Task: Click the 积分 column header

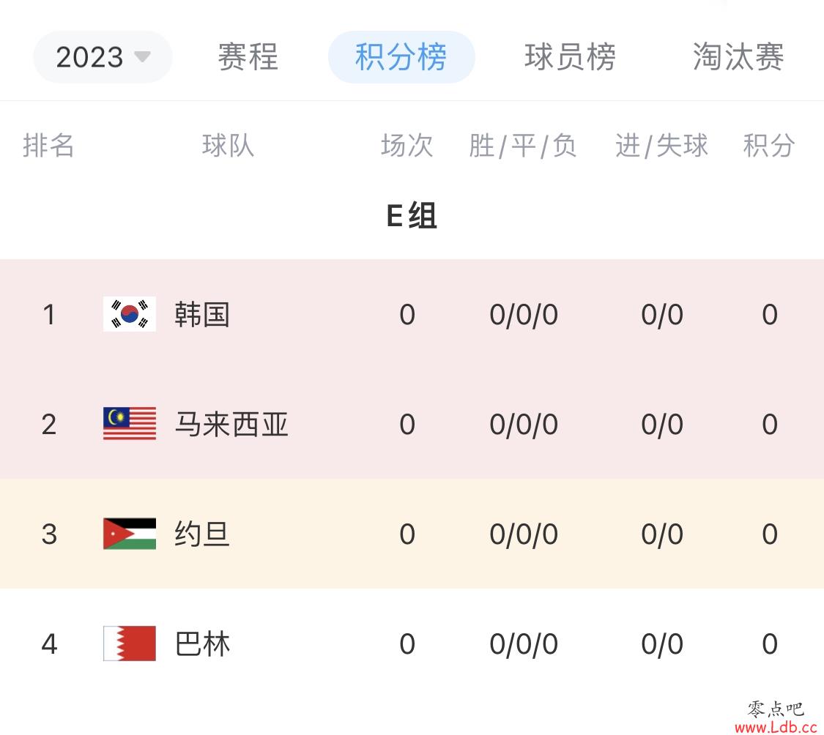Action: [x=768, y=146]
